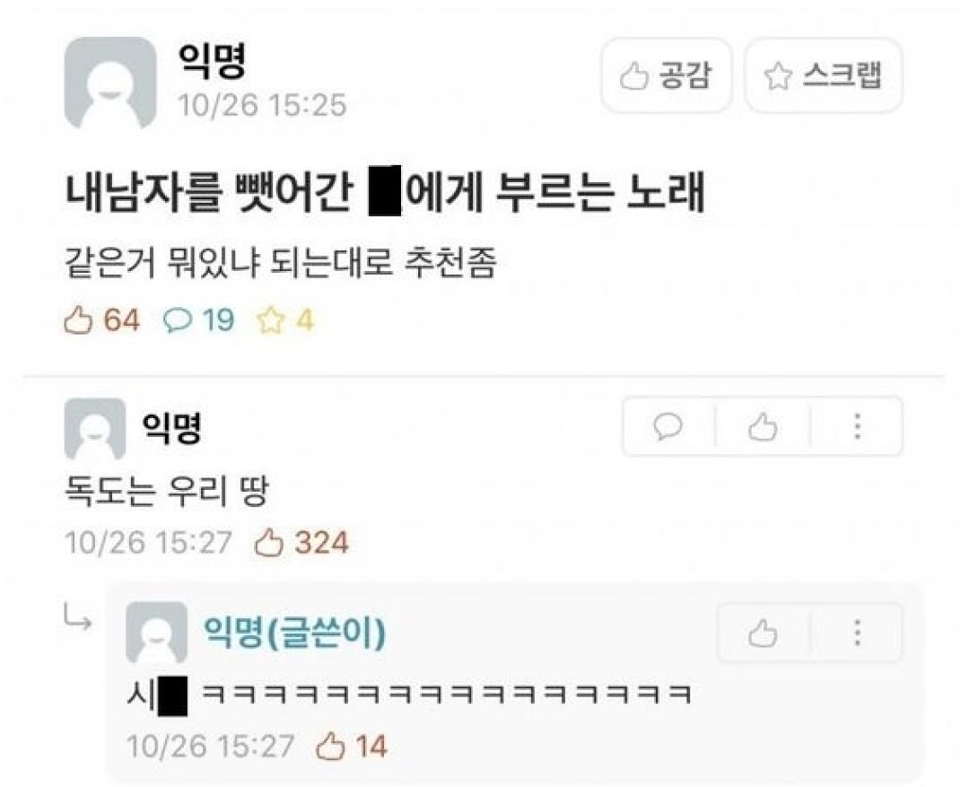The image size is (969, 787).
Task: Click the comment text 독도는 우리 땅
Action: [166, 492]
